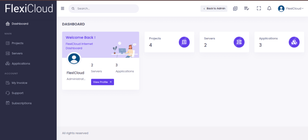The image size is (308, 140).
Task: Click the Back to Admin button
Action: tap(214, 8)
